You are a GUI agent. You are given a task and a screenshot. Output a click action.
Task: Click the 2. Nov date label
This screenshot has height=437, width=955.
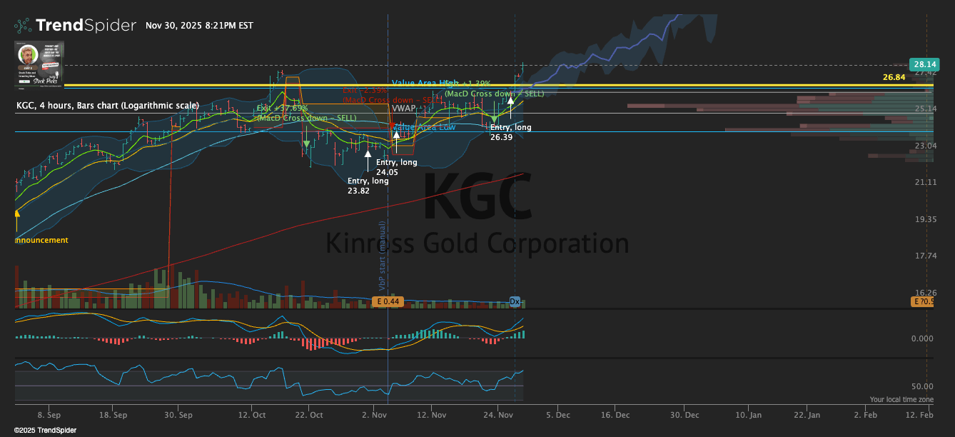click(374, 415)
